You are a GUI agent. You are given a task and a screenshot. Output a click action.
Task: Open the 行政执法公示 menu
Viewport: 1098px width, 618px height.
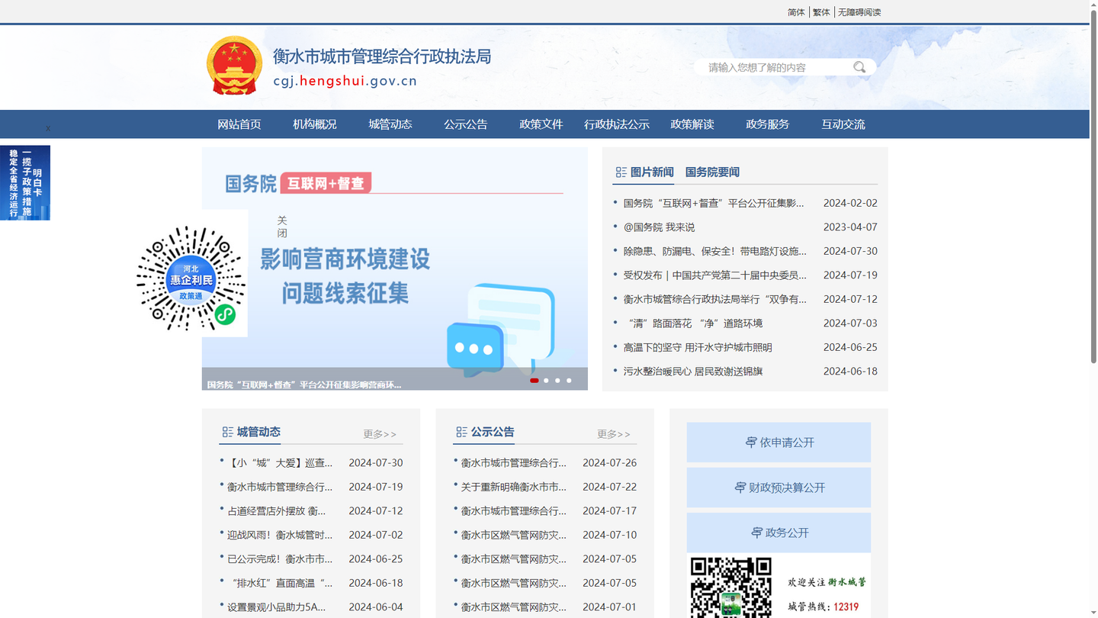(617, 124)
